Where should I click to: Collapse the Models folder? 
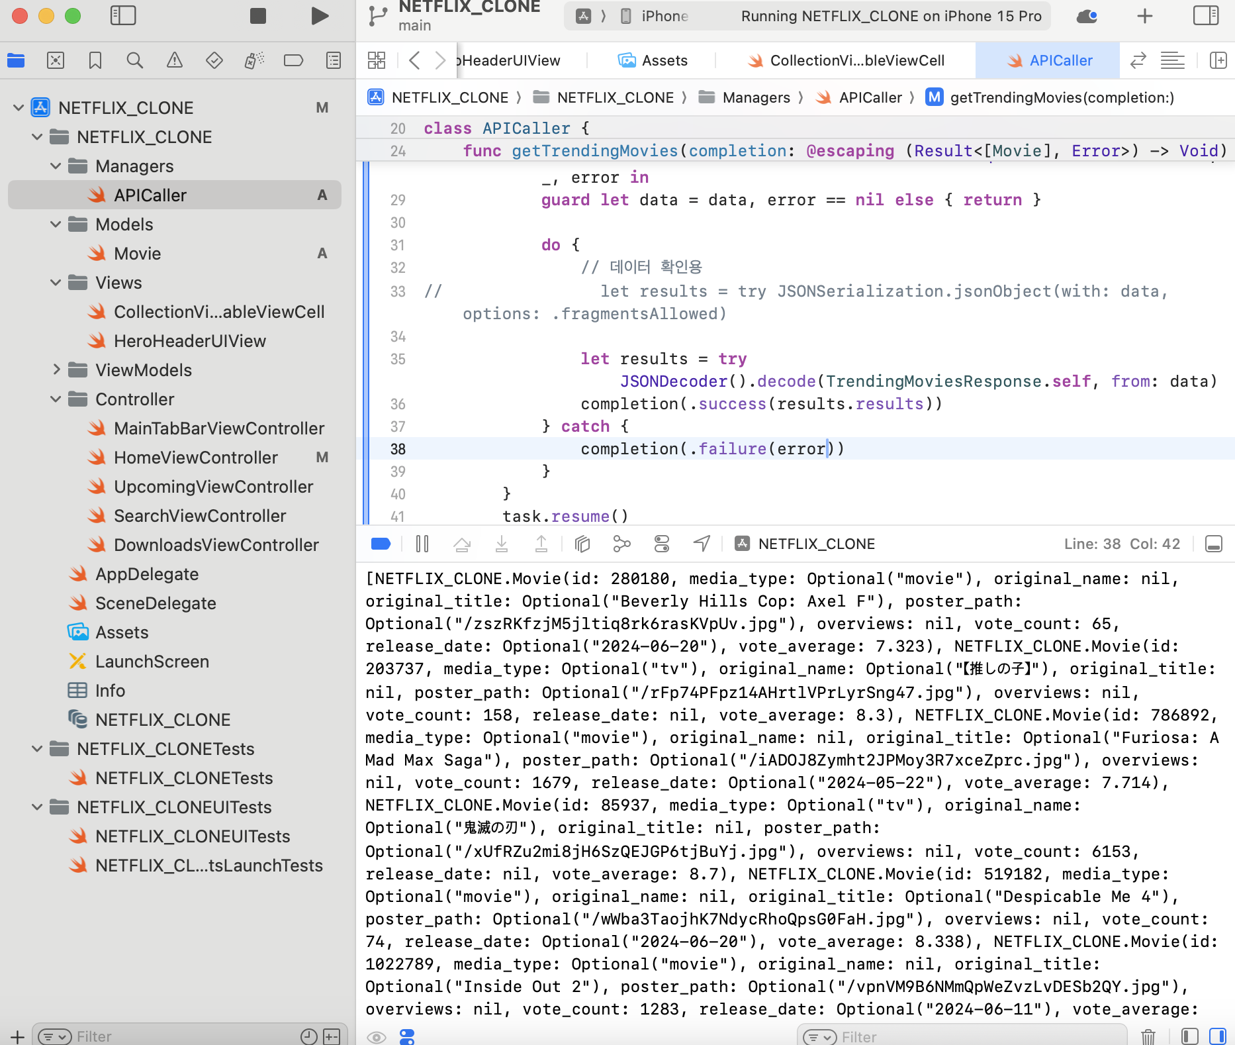coord(56,224)
